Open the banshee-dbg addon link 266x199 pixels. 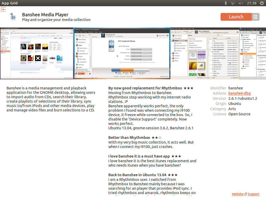(239, 93)
